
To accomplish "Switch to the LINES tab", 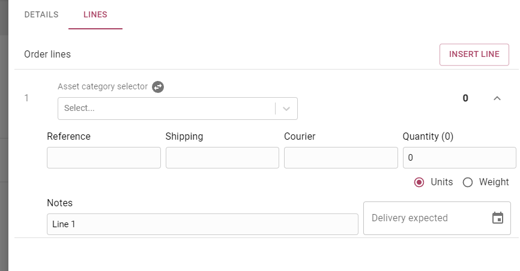I will tap(95, 14).
